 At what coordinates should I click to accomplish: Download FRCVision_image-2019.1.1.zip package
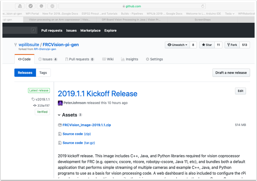pyautogui.click(x=87, y=125)
